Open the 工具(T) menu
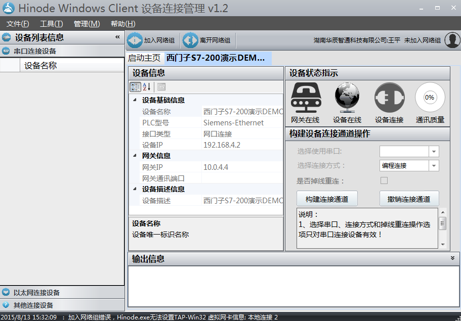461x321 pixels. coord(51,24)
